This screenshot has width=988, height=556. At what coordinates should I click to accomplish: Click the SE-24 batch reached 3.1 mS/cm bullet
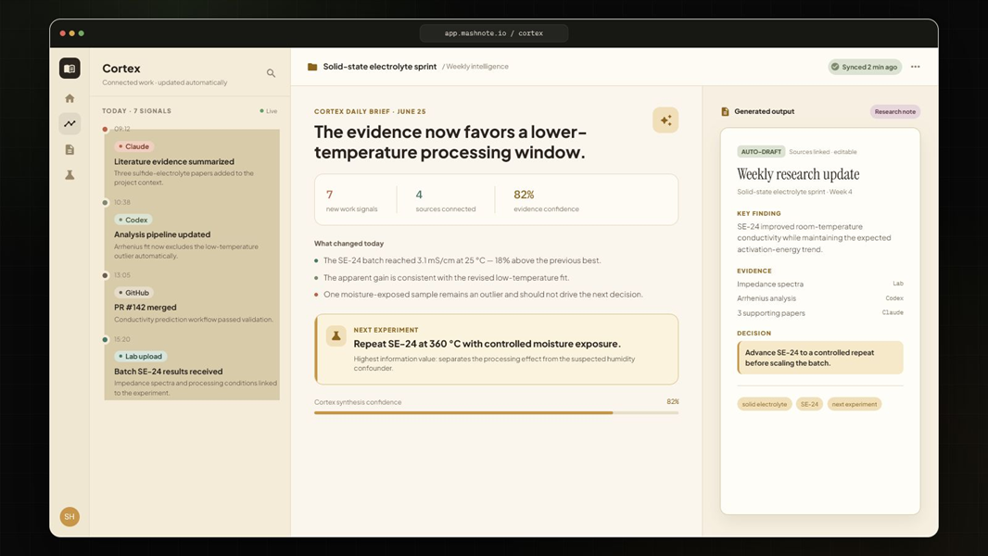tap(462, 260)
